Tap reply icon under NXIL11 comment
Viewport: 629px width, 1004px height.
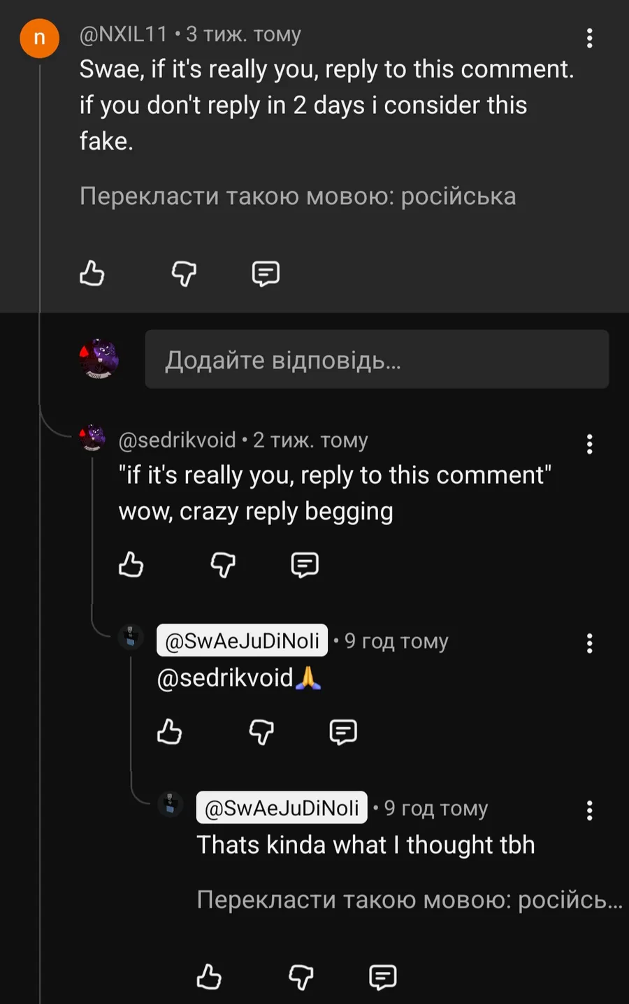(x=266, y=273)
